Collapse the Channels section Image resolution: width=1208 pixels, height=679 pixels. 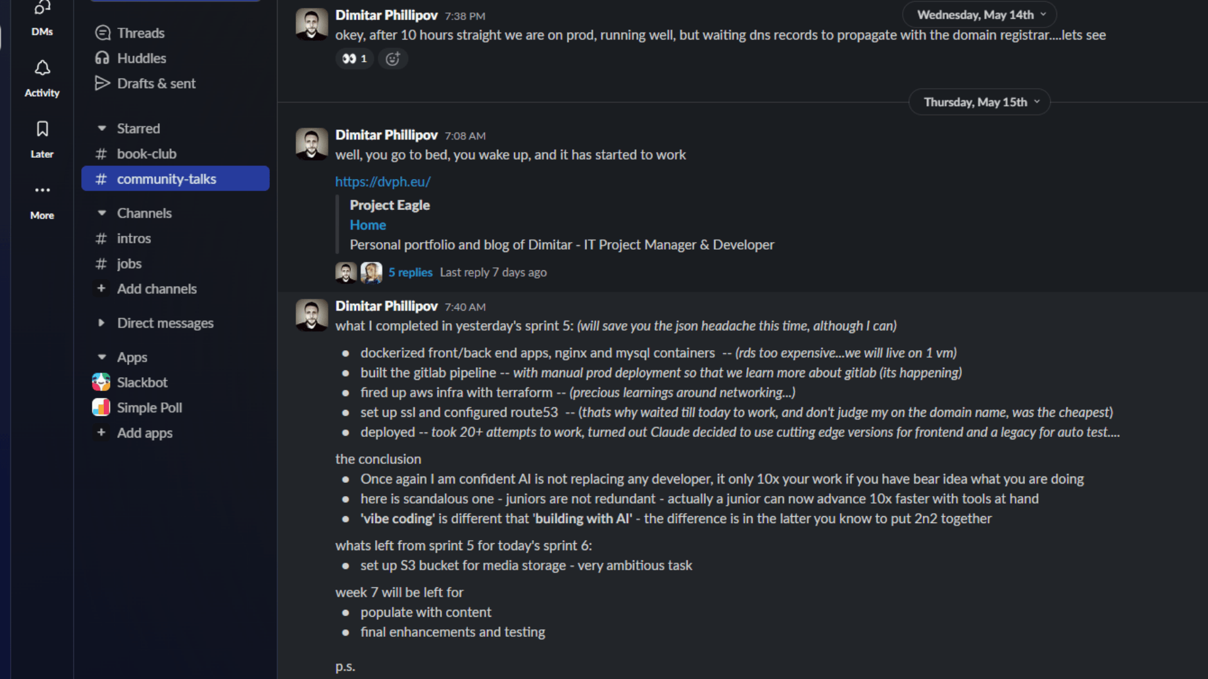coord(102,213)
